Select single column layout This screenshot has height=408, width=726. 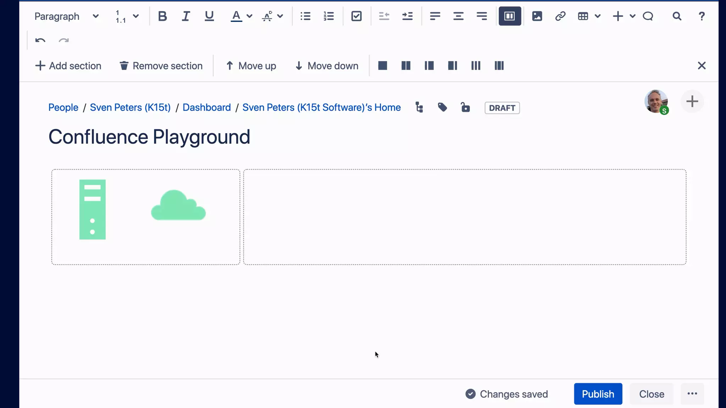(382, 66)
